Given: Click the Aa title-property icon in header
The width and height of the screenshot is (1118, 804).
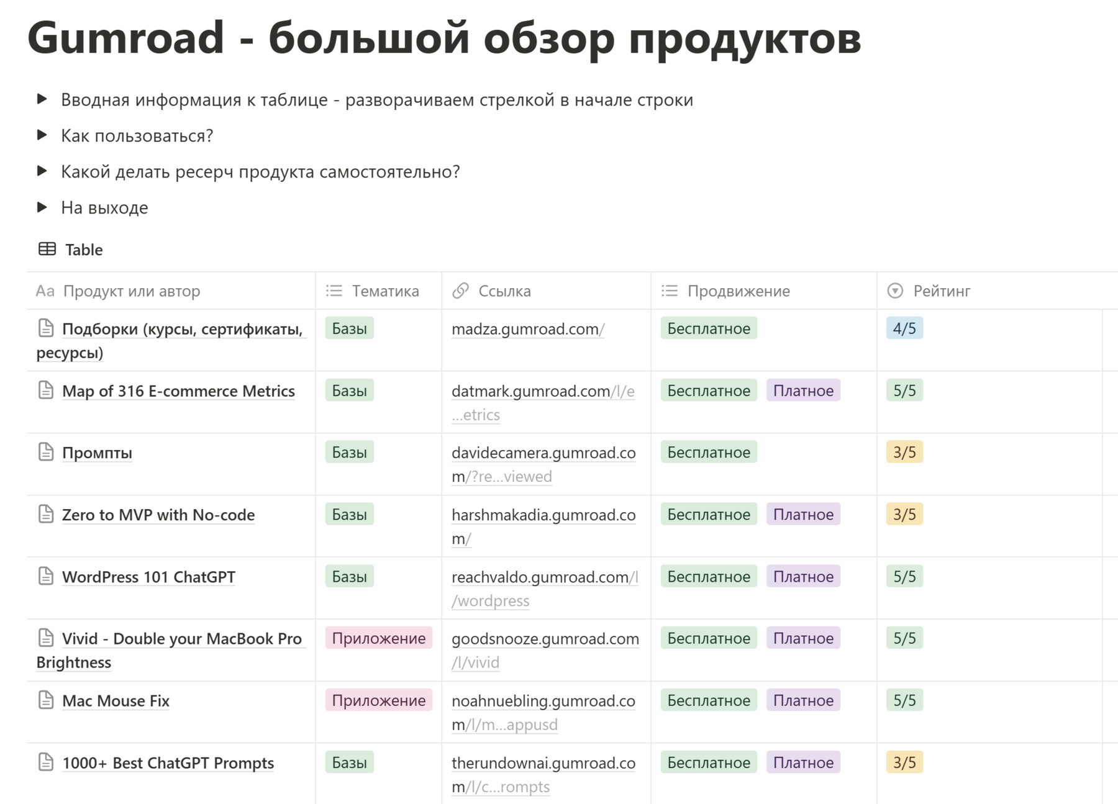Looking at the screenshot, I should tap(45, 291).
